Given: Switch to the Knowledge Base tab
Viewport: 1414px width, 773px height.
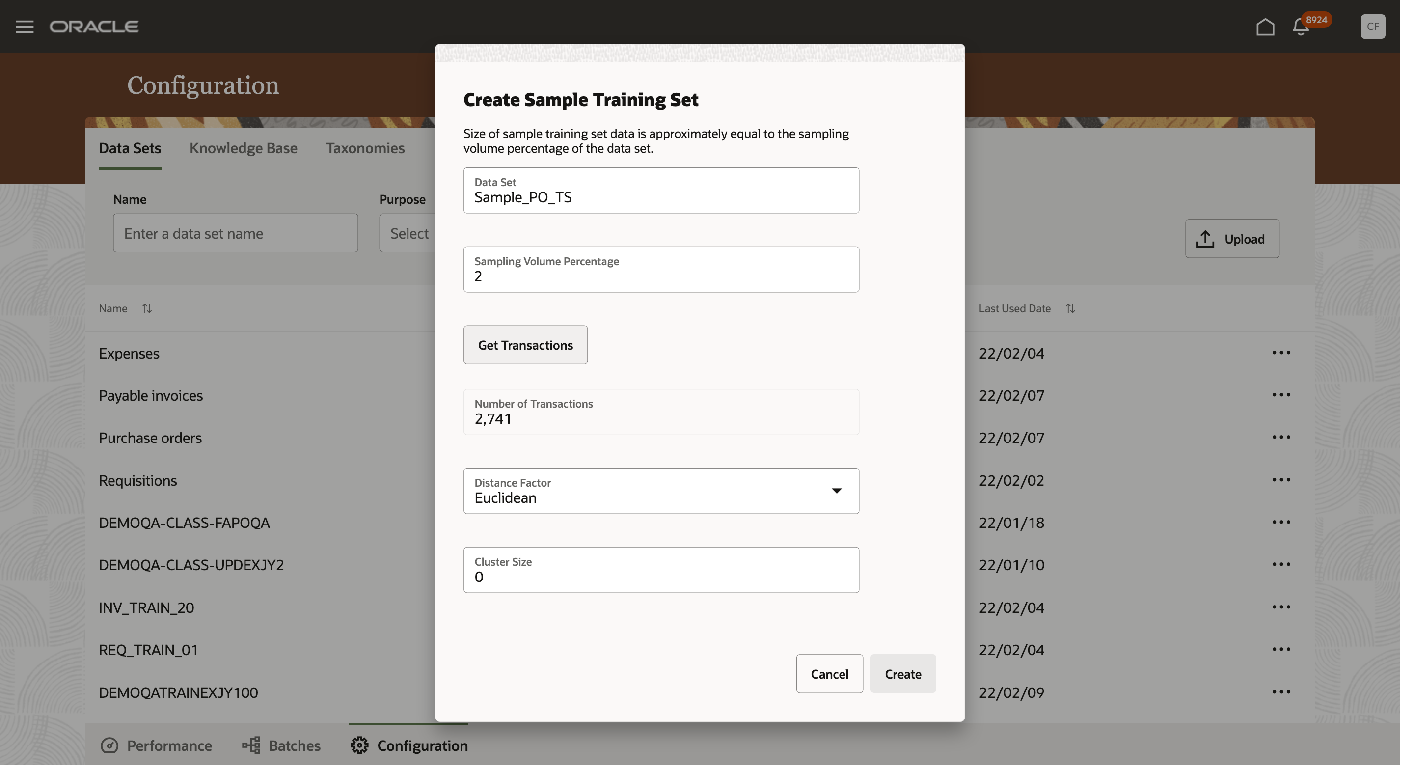Looking at the screenshot, I should point(243,148).
